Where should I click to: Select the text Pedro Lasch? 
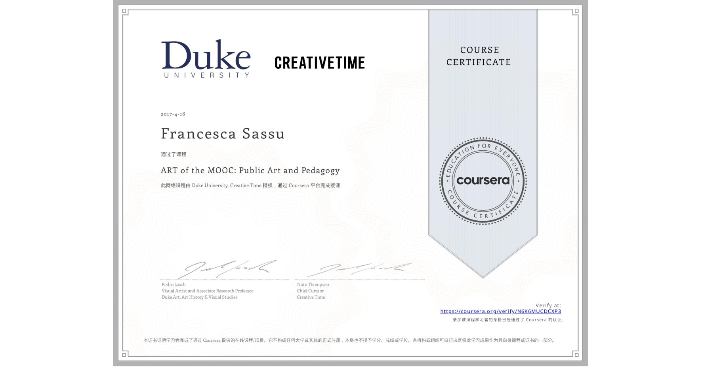click(174, 284)
